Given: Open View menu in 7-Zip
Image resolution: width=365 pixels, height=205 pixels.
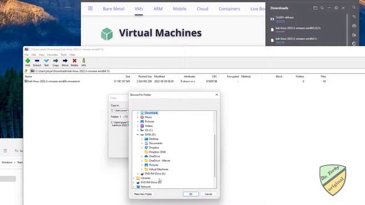Looking at the screenshot, I should tap(42, 55).
